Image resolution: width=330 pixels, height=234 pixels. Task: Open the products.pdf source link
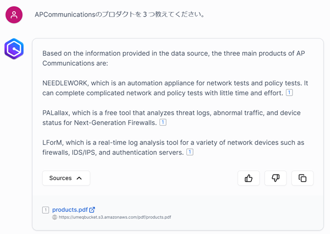click(x=70, y=210)
